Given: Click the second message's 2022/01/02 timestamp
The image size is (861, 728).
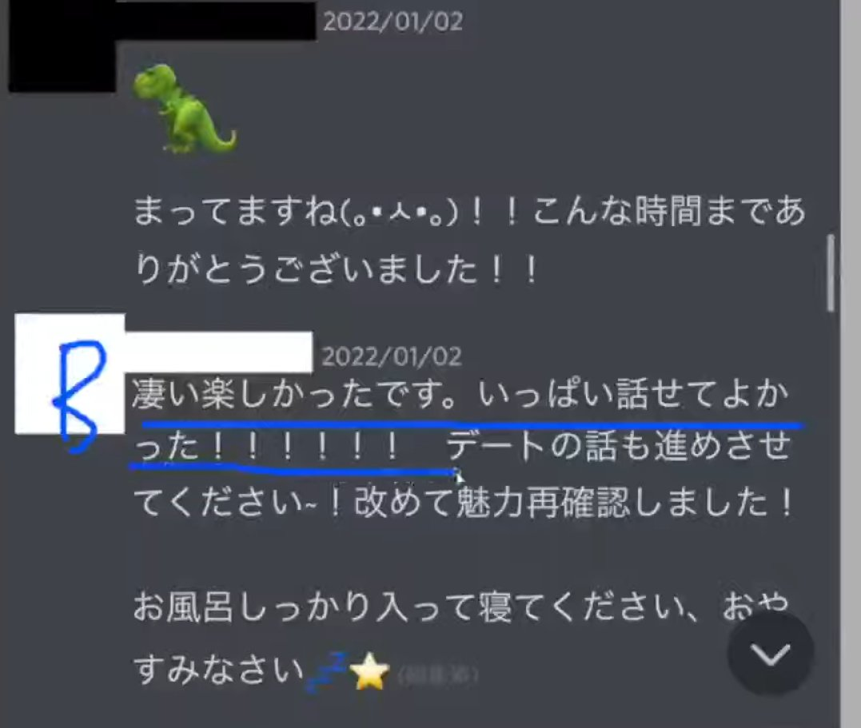Looking at the screenshot, I should (x=392, y=357).
